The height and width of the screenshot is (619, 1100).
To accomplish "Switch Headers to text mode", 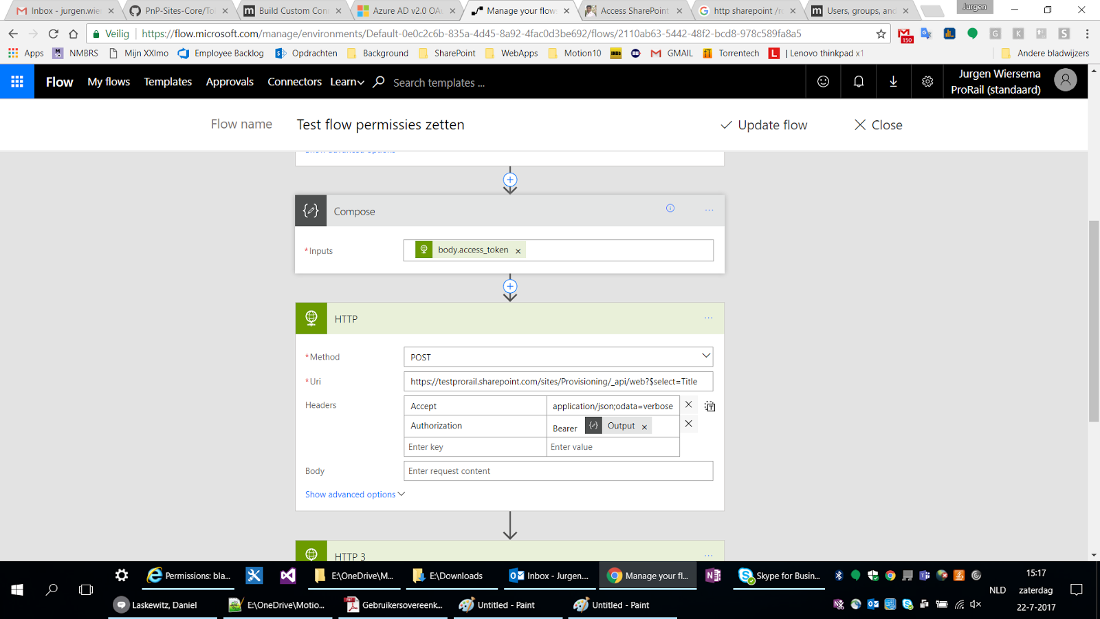I will [x=709, y=406].
